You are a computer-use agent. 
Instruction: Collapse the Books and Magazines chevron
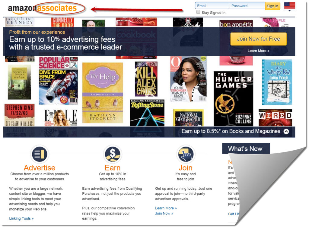pos(286,131)
